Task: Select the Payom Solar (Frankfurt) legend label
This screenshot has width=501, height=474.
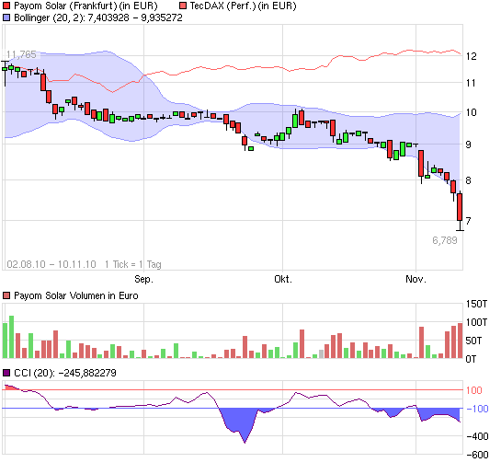Action: (85, 6)
